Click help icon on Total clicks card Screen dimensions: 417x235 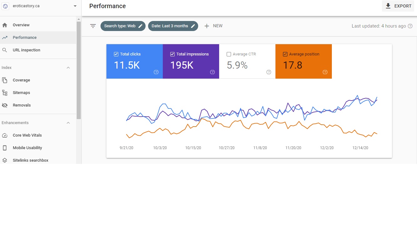tap(156, 72)
